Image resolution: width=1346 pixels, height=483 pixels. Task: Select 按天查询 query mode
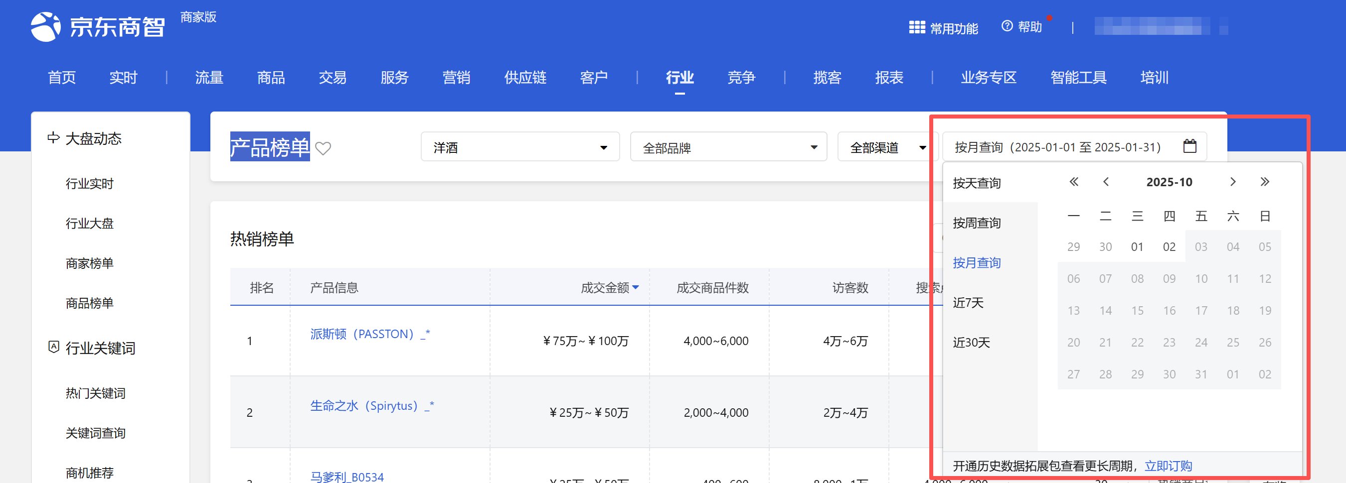[977, 183]
